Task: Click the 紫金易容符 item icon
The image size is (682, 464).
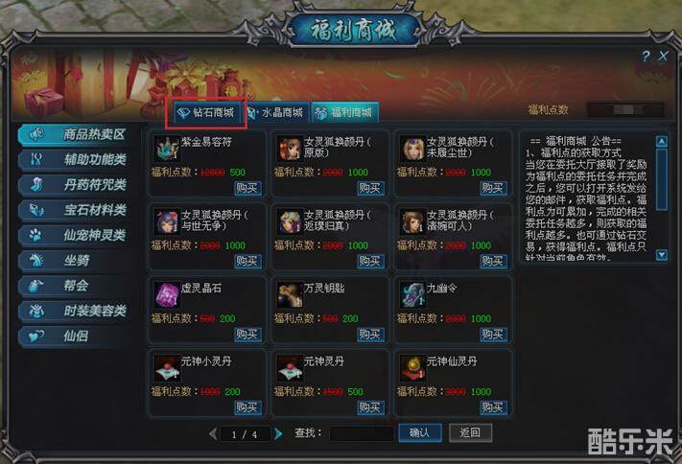Action: tap(167, 149)
